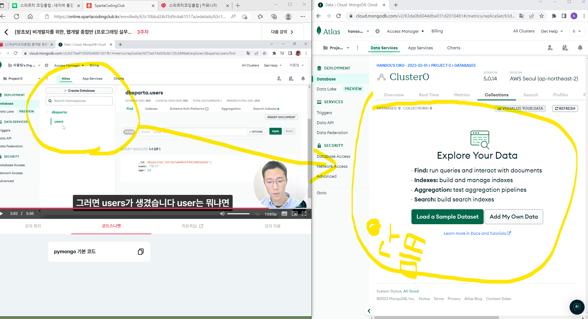Select the Collections tab
588x319 pixels.
(496, 95)
